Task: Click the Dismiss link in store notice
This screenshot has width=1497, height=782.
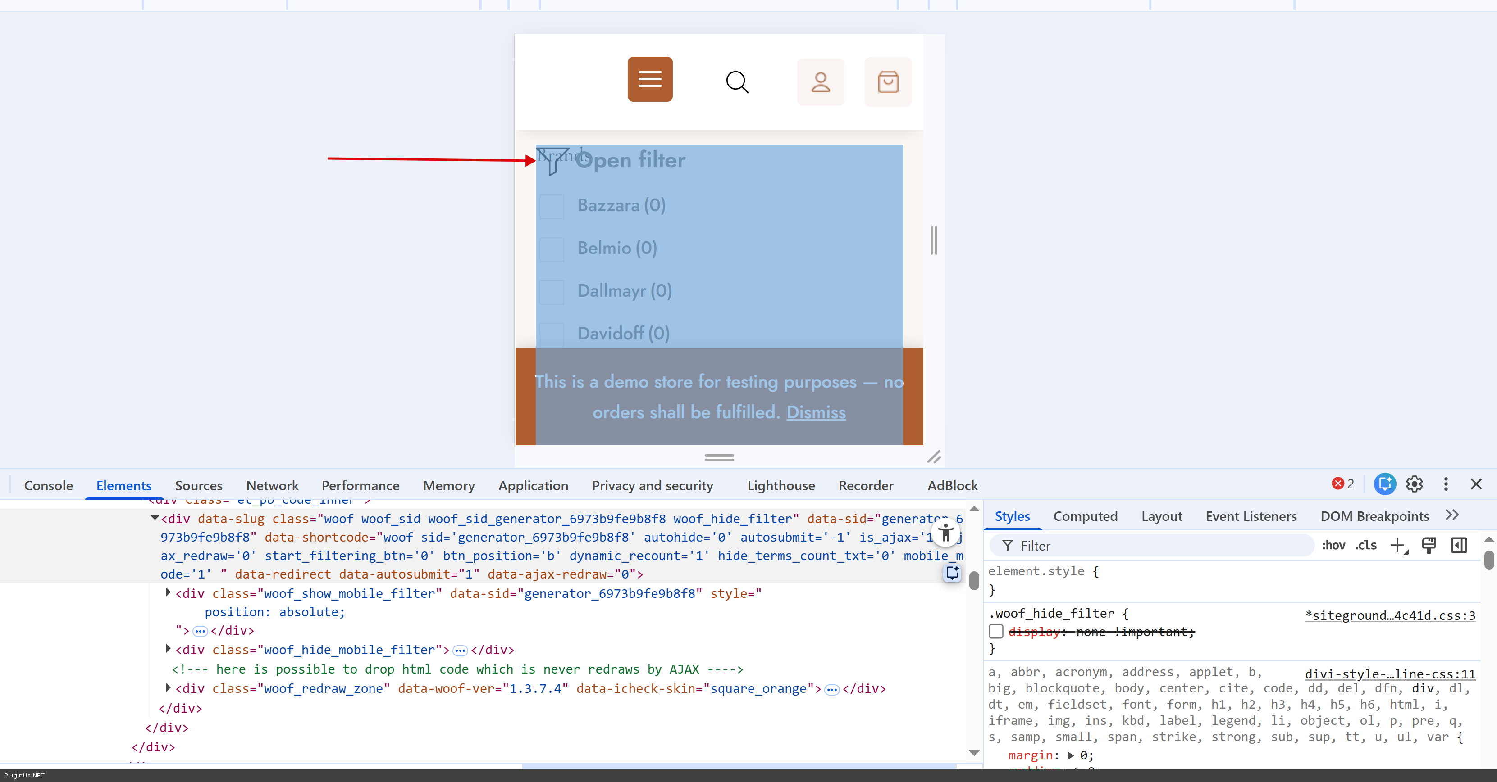Action: (x=816, y=412)
